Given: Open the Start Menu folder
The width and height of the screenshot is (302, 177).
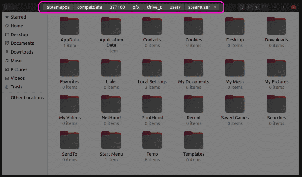Looking at the screenshot, I should click(111, 140).
